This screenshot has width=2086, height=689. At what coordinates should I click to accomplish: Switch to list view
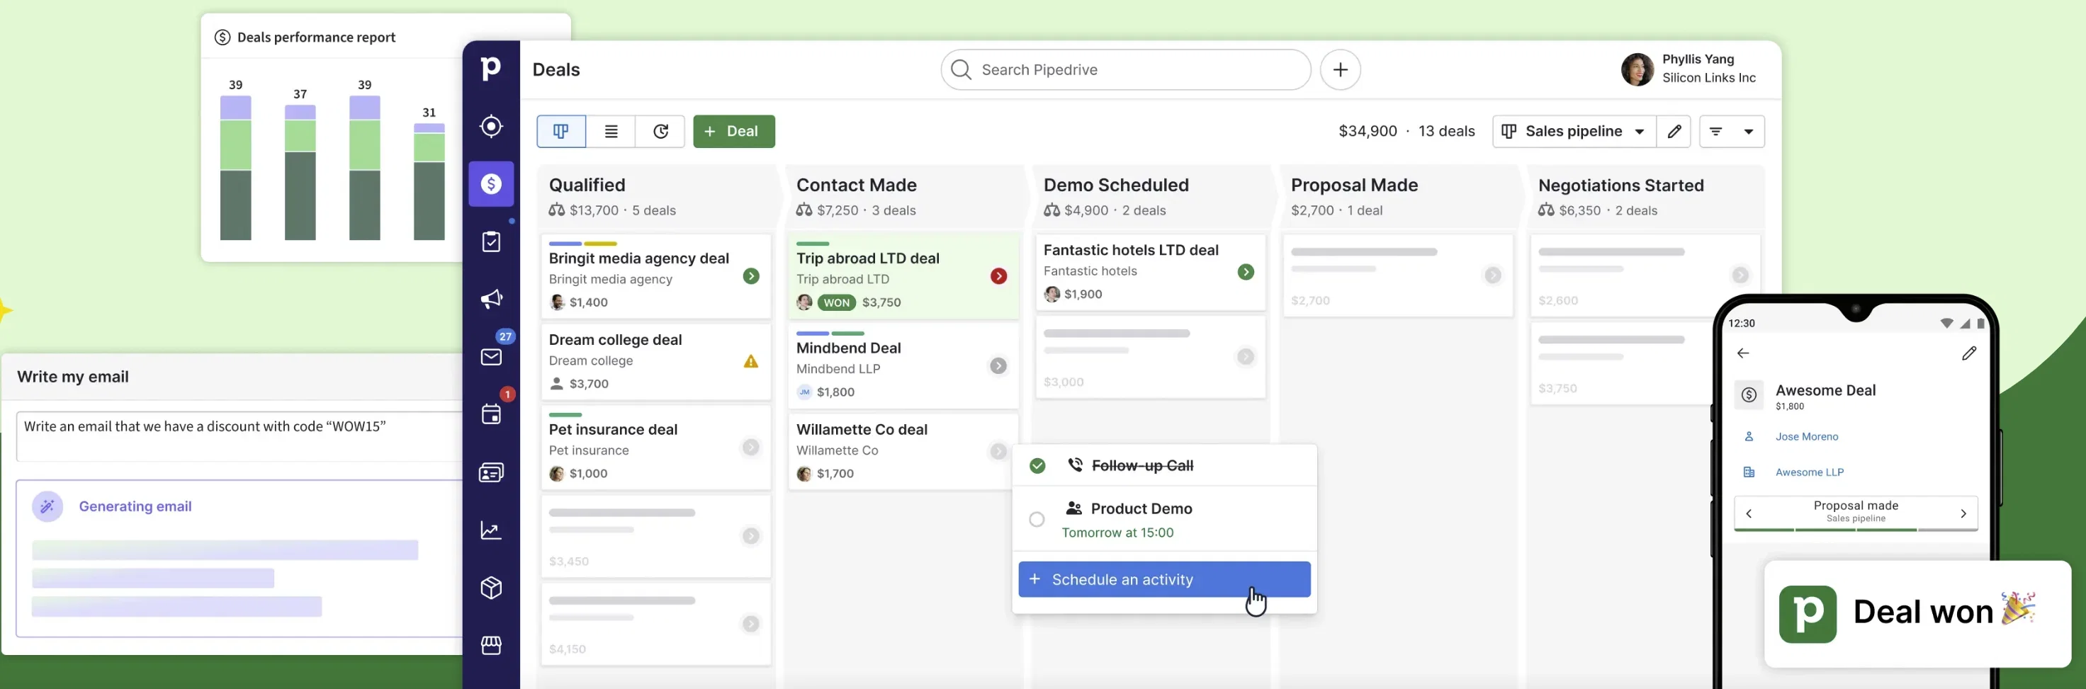(x=611, y=131)
